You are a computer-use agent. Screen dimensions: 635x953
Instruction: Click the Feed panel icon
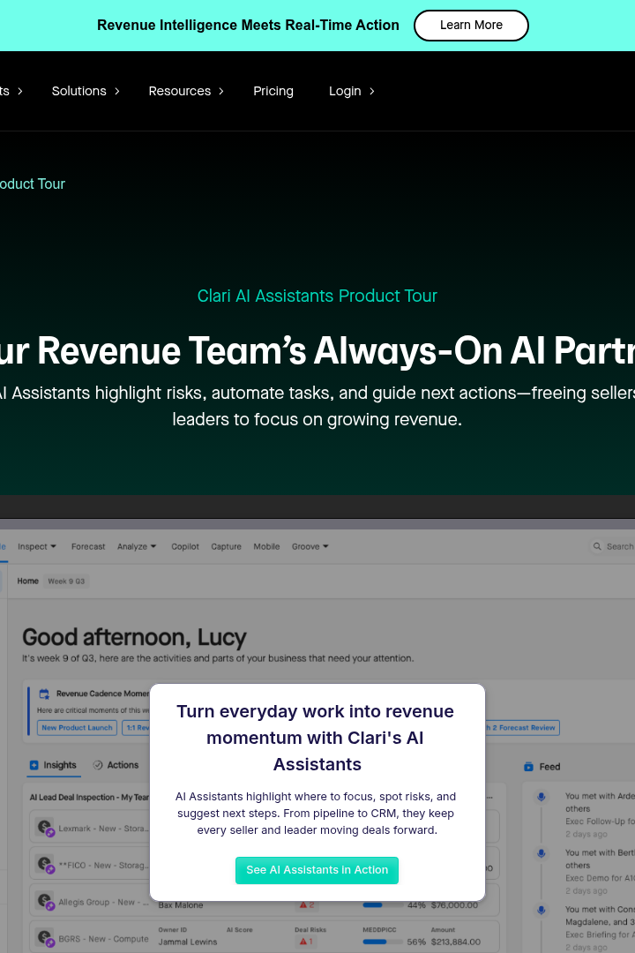528,767
